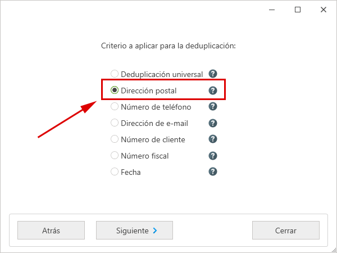Image resolution: width=337 pixels, height=253 pixels.
Task: Open help for Número de cliente
Action: 213,139
